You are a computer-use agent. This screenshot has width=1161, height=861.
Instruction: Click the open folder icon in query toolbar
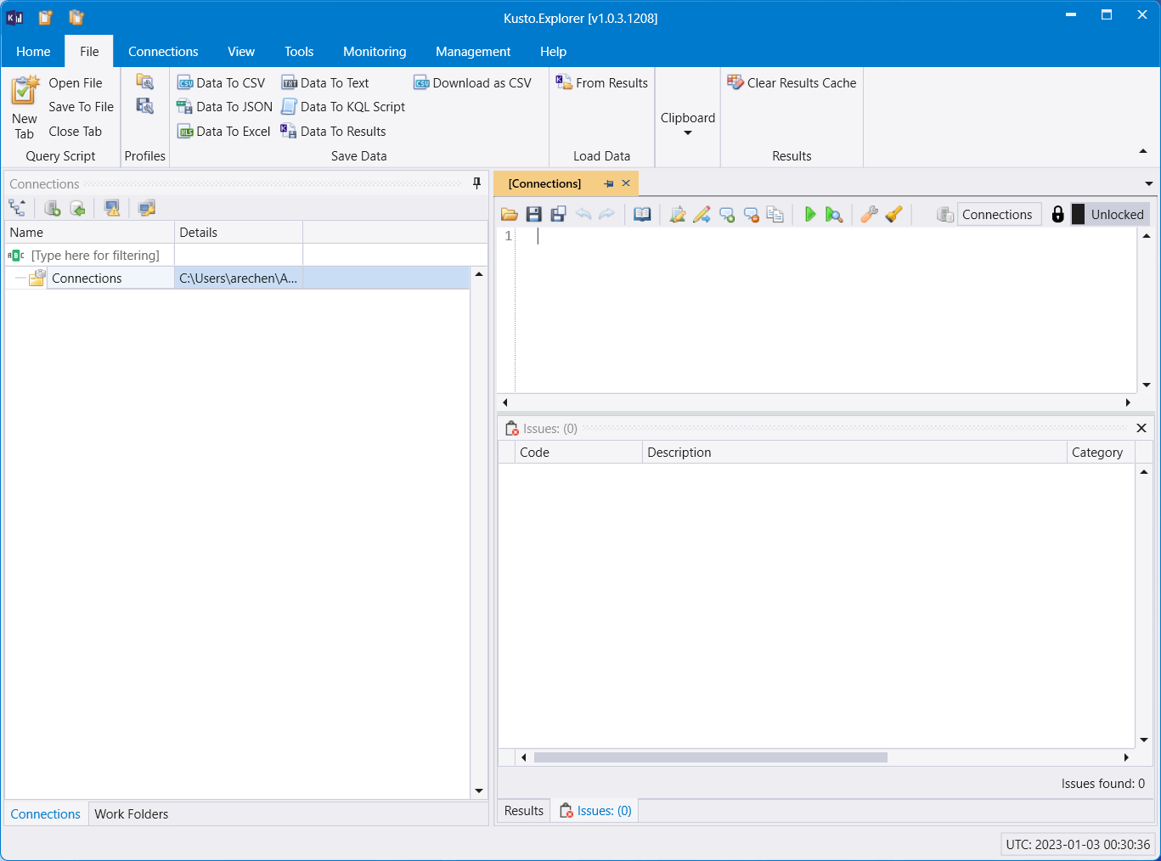click(x=510, y=215)
